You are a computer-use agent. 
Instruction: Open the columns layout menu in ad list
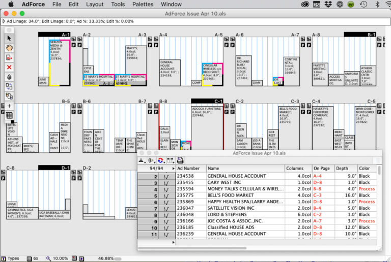coord(171,160)
